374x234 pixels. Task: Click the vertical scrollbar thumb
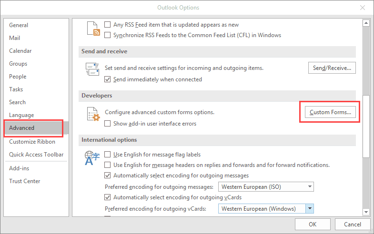[x=366, y=127]
